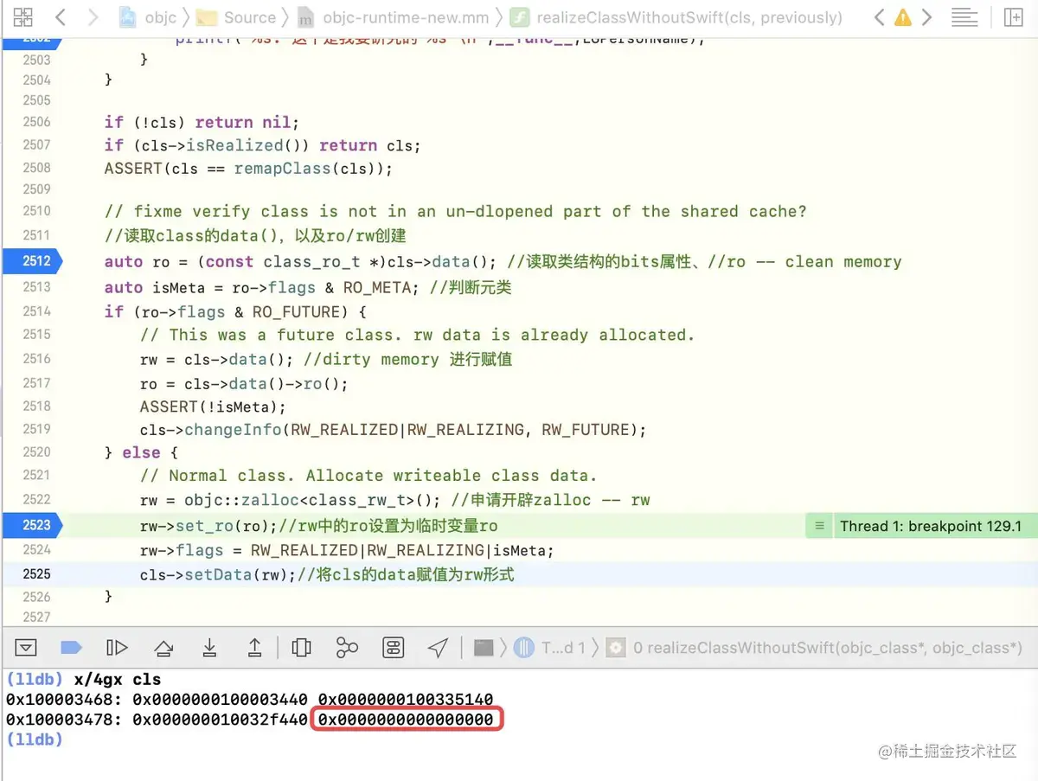1038x781 pixels.
Task: Toggle the breakpoint on line 2512
Action: pyautogui.click(x=31, y=261)
